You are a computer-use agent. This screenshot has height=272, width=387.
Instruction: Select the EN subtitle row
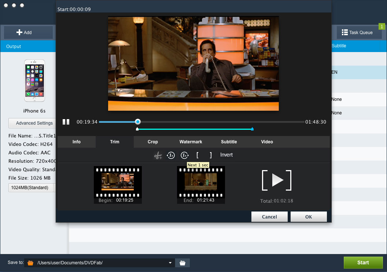359,72
